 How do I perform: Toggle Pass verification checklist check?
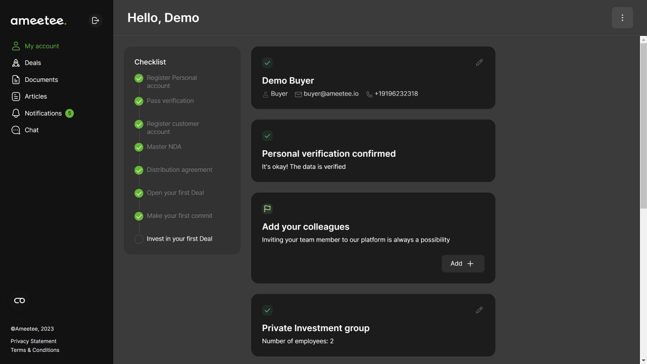(138, 101)
